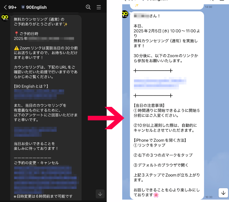Viewport: 229px width, 202px height.
Task: Tap ②右下の３つの点マークをタップ line
Action: (x=163, y=155)
